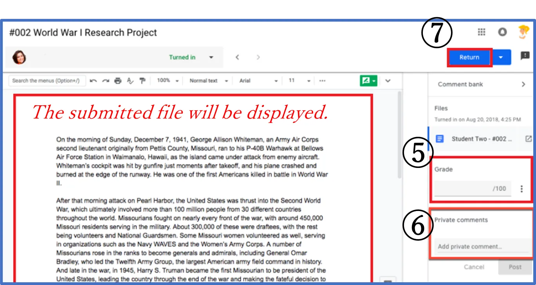Image resolution: width=536 pixels, height=285 pixels.
Task: Click the Google Docs file icon
Action: pos(440,139)
